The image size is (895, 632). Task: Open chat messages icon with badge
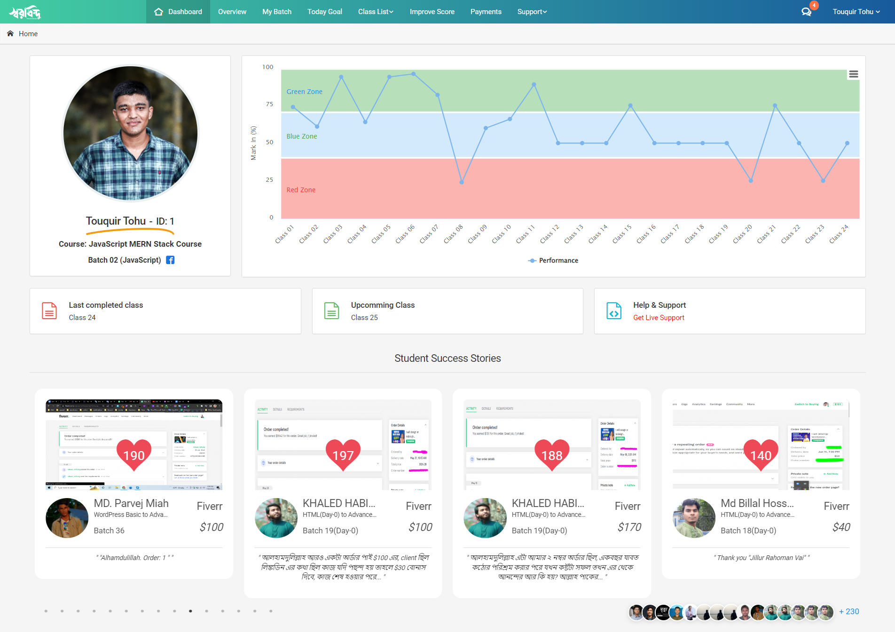(x=807, y=11)
